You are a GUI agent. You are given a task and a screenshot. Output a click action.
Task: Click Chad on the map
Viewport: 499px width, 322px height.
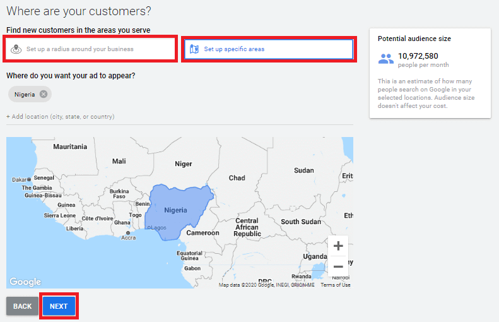237,177
